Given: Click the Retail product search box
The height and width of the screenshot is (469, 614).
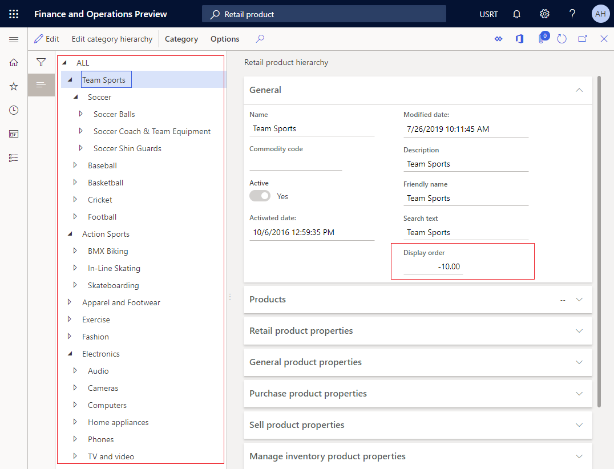Looking at the screenshot, I should pos(324,14).
